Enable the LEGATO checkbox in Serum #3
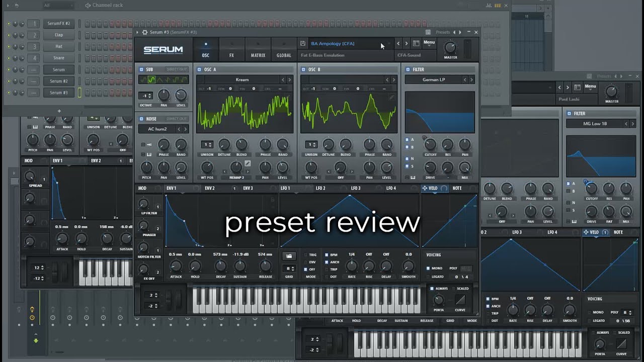644x362 pixels. coord(428,277)
